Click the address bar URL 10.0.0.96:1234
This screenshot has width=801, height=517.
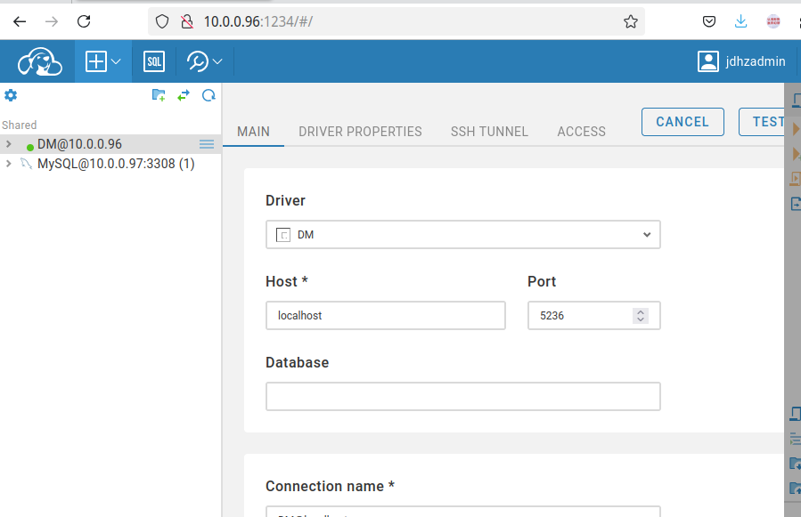(x=258, y=21)
